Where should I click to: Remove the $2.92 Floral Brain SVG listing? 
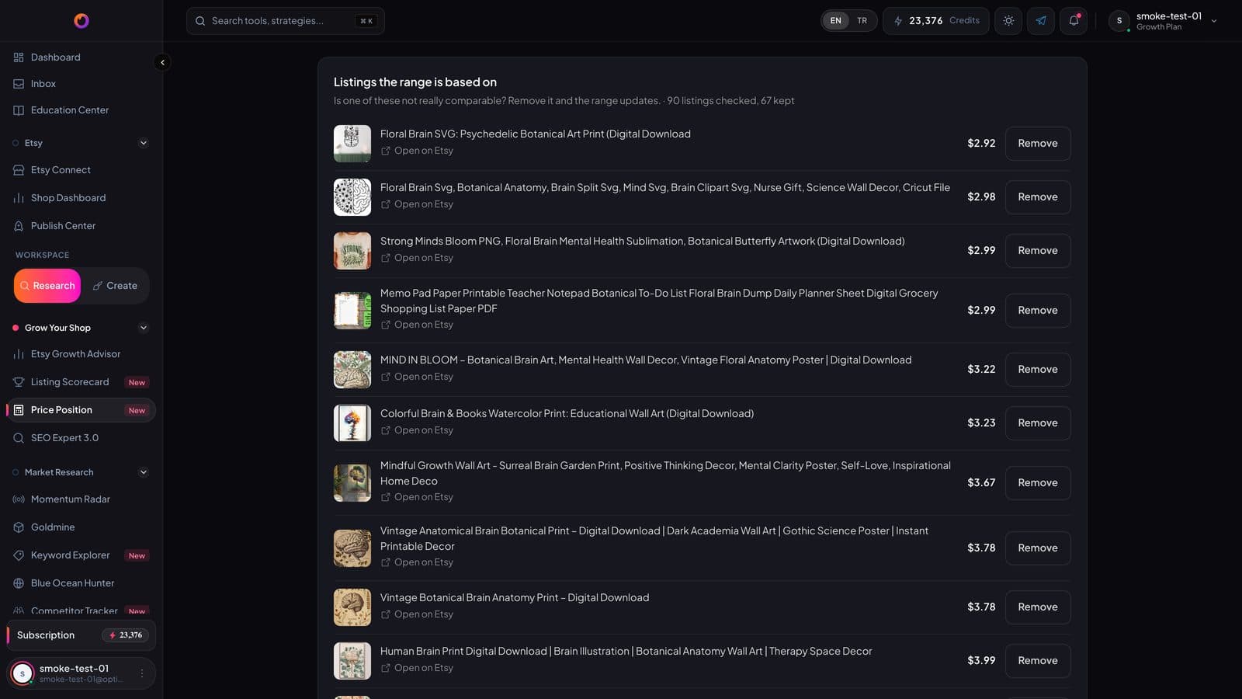point(1038,144)
